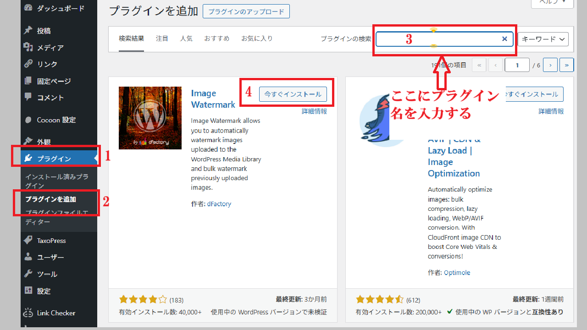Image resolution: width=587 pixels, height=330 pixels.
Task: Select プラグインを追加 submenu item
Action: (x=50, y=199)
